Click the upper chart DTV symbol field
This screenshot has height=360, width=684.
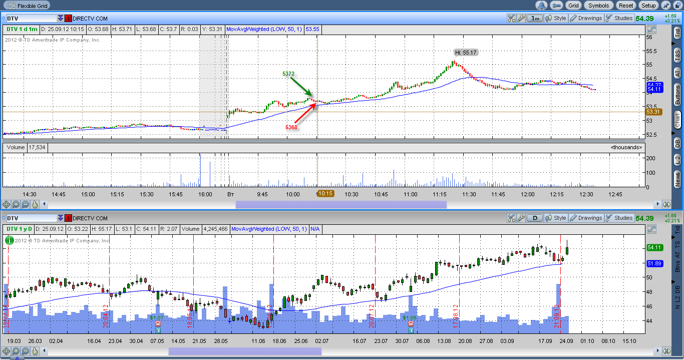(31, 18)
